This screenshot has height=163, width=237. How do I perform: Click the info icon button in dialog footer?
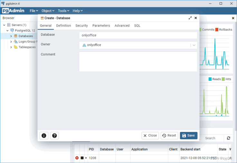pyautogui.click(x=44, y=136)
